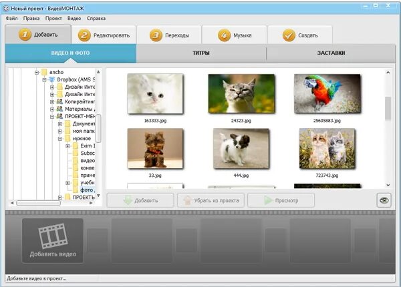This screenshot has width=401, height=287.
Task: Open the Правка menu
Action: point(31,19)
